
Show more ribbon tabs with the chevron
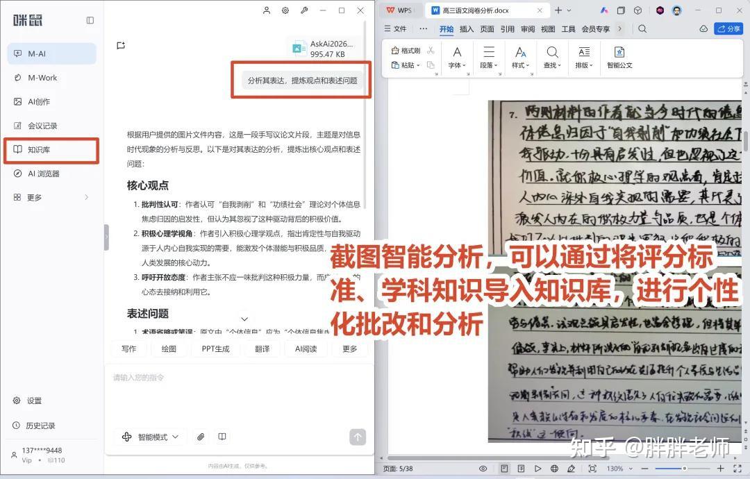pyautogui.click(x=620, y=28)
